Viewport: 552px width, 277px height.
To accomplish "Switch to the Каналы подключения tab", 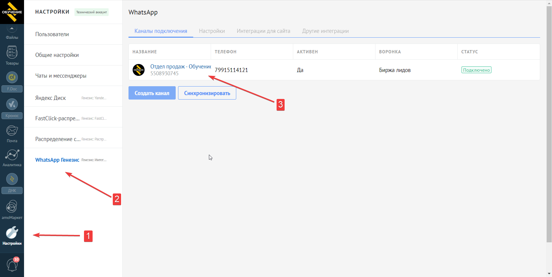I will [x=161, y=31].
